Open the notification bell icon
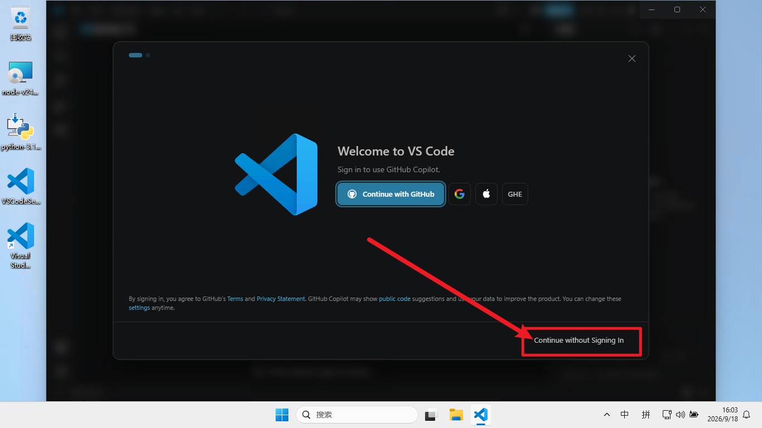Image resolution: width=762 pixels, height=428 pixels. pyautogui.click(x=747, y=415)
